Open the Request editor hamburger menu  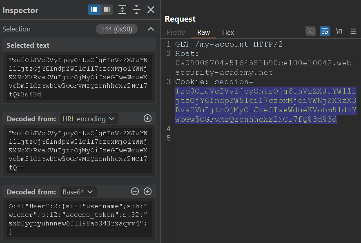[353, 31]
